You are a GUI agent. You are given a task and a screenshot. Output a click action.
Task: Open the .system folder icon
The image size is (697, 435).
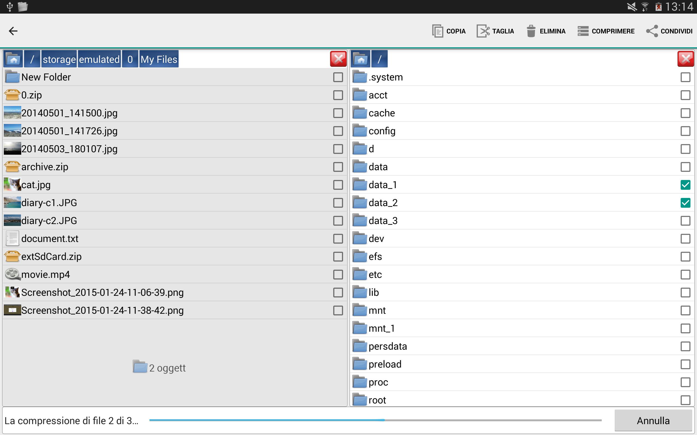coord(360,77)
